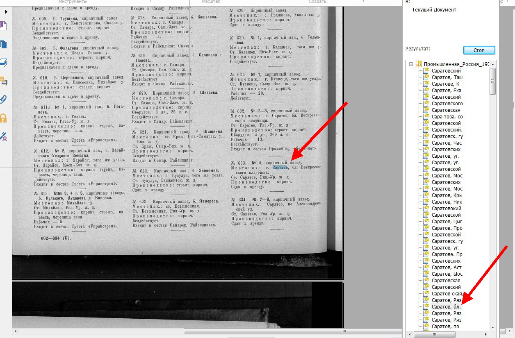Open result 'Саратов, Цыг'

[x=447, y=222]
